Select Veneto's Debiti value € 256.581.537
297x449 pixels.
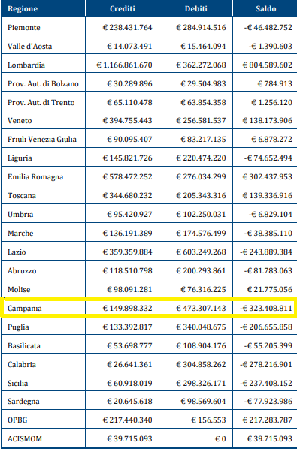click(201, 121)
